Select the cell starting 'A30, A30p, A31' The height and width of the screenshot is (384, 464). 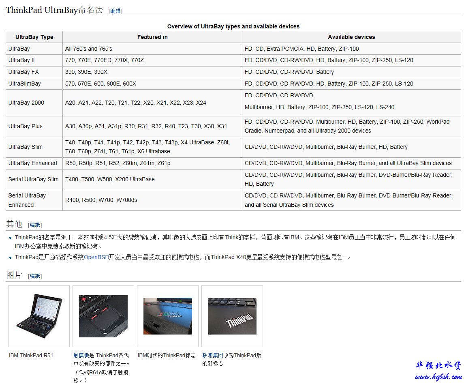(152, 126)
